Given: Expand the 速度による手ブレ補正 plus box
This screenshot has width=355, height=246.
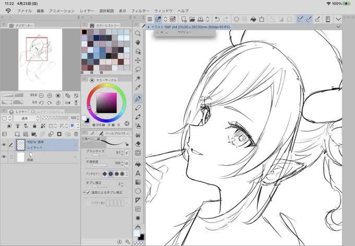Looking at the screenshot, I should tap(84, 192).
